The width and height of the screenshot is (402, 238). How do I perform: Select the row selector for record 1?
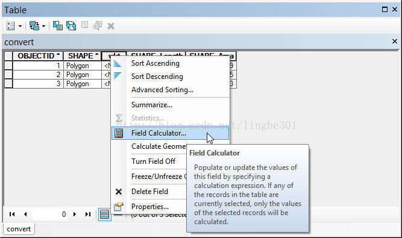(x=8, y=66)
